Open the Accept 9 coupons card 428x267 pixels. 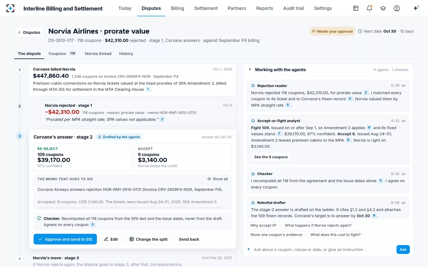183,157
